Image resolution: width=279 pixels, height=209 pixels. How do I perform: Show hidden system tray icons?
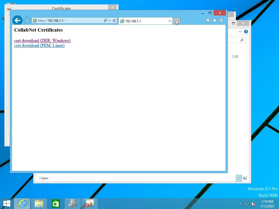coord(240,204)
